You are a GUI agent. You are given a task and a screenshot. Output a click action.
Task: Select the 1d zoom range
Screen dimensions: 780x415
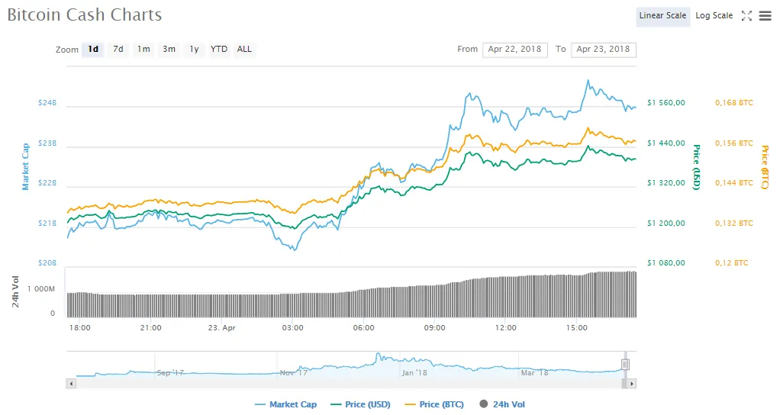coord(93,49)
